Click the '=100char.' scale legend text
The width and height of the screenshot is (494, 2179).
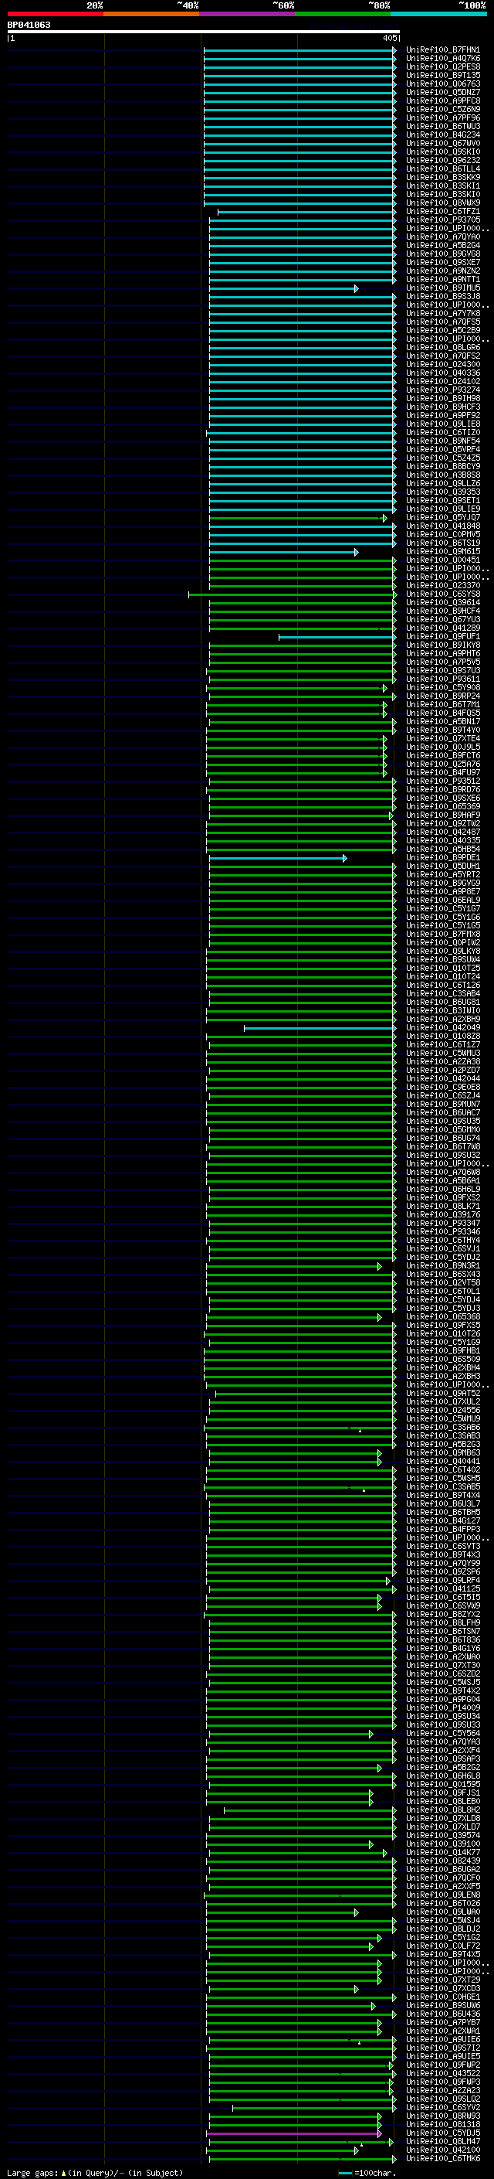(375, 2172)
